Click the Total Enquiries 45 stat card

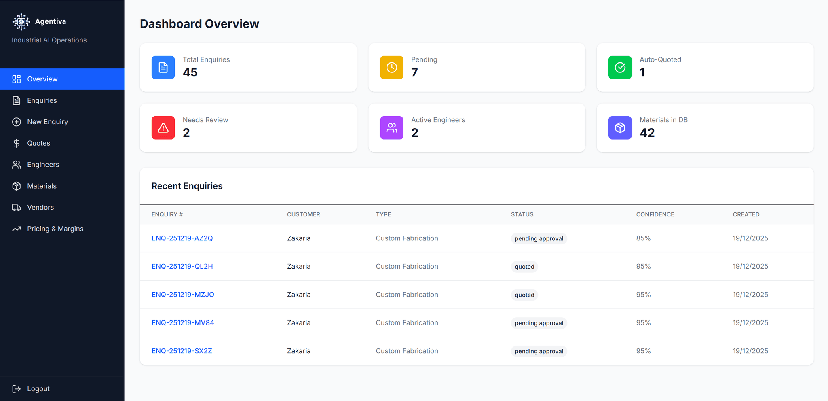[248, 67]
